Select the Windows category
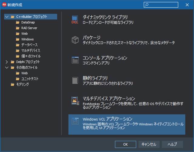 28,39
